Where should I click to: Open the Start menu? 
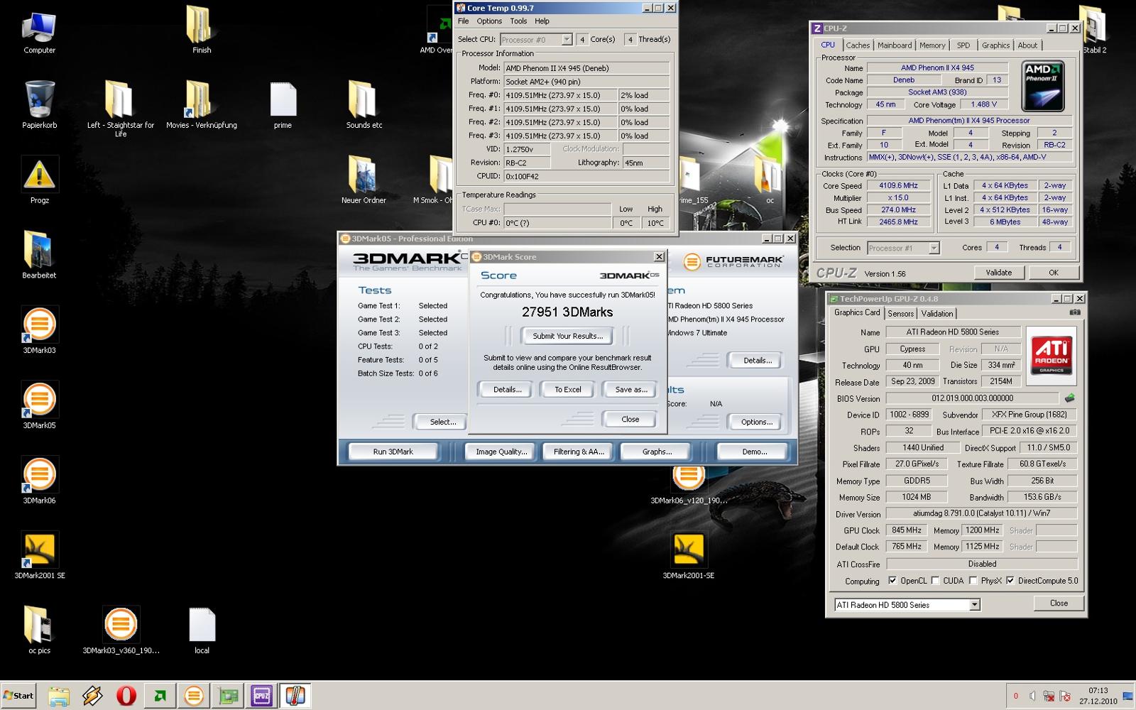(18, 696)
